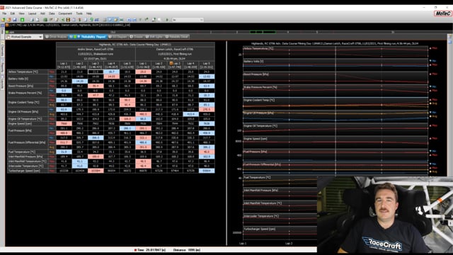Click the Distance readout in status bar
The width and height of the screenshot is (453, 255).
pyautogui.click(x=187, y=250)
